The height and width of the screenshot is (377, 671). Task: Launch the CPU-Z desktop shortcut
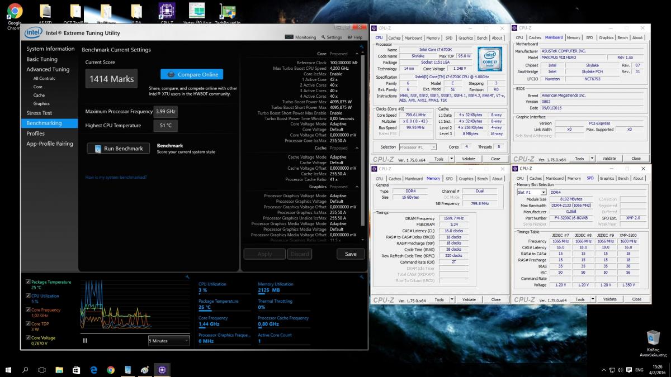click(166, 14)
